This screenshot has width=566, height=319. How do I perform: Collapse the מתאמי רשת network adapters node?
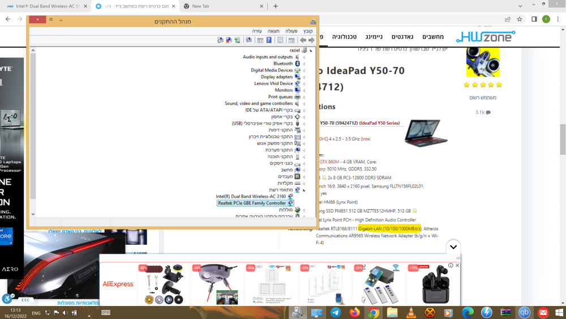pyautogui.click(x=304, y=190)
